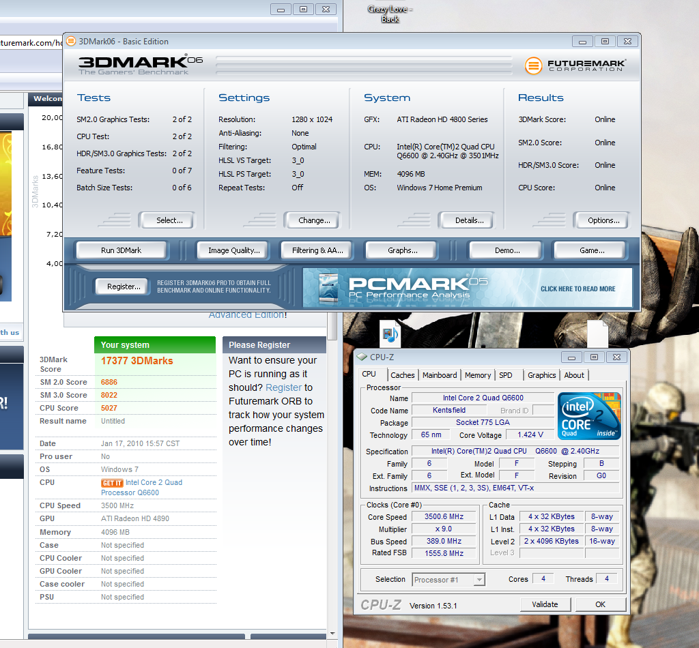Click Package value Socket 775 LGA
The height and width of the screenshot is (648, 699).
(x=483, y=422)
